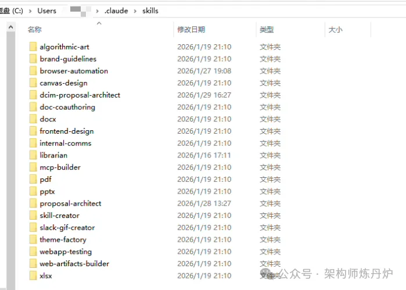Click the 大小 column header
This screenshot has width=406, height=290.
pyautogui.click(x=335, y=30)
